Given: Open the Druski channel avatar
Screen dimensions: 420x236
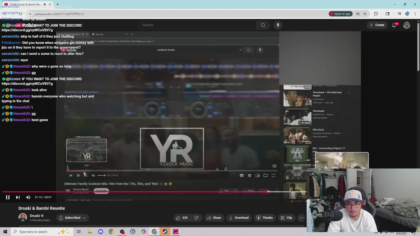Looking at the screenshot, I should pyautogui.click(x=23, y=218).
